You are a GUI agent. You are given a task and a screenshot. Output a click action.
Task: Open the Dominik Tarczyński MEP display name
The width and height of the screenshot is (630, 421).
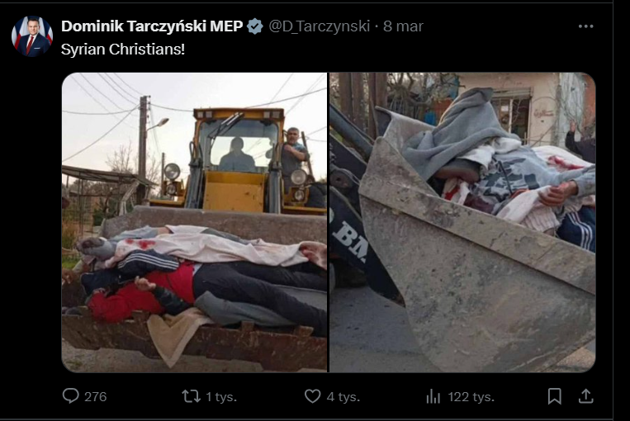coord(152,26)
